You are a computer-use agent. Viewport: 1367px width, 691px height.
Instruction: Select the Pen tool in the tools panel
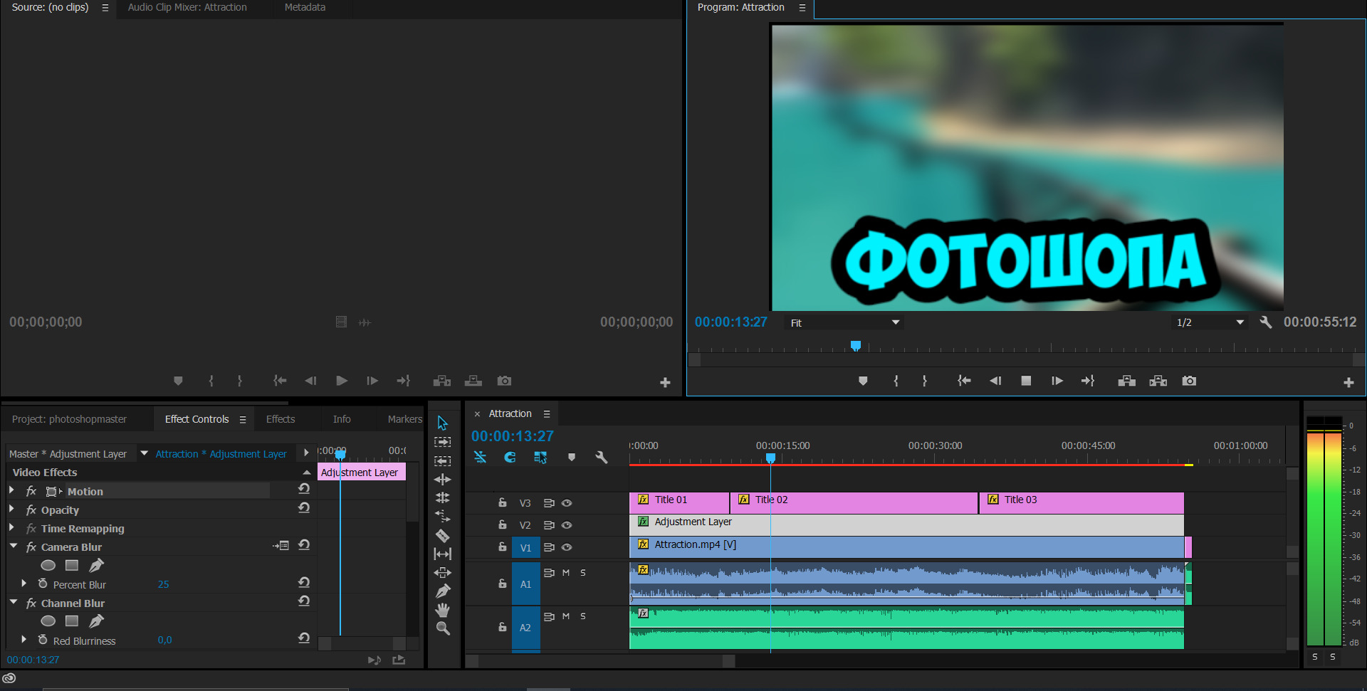tap(442, 591)
